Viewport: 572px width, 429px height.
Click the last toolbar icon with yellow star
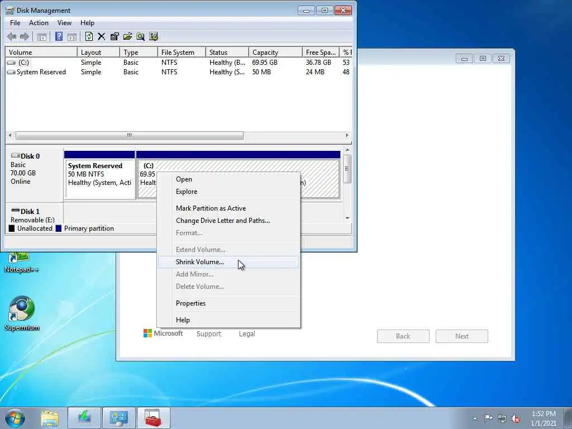click(x=154, y=36)
